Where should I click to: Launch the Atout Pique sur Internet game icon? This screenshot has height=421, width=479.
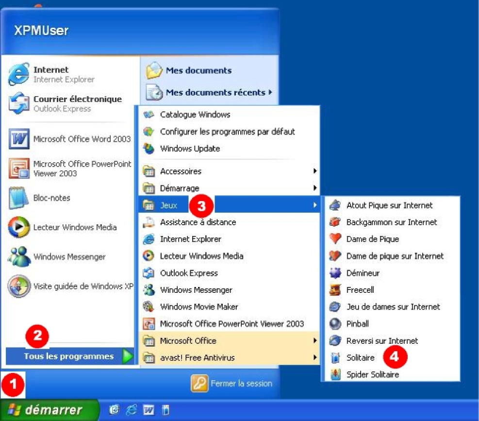[x=335, y=205]
